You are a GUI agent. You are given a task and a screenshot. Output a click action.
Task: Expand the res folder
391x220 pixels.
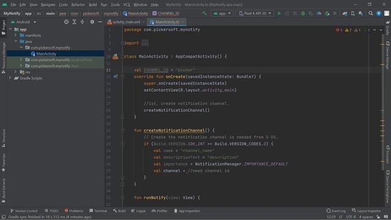[15, 72]
